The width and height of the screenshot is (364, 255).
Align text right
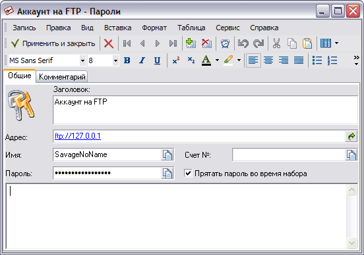[284, 60]
